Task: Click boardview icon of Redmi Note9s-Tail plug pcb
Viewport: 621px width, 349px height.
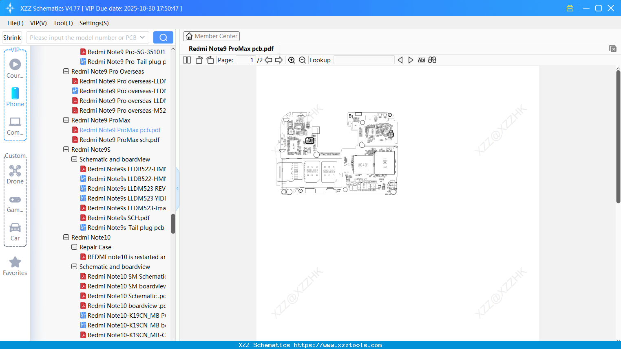Action: tap(83, 227)
